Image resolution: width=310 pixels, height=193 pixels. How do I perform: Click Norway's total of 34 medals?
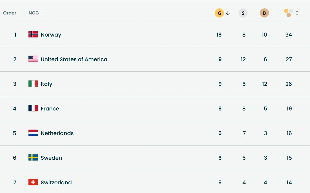point(289,35)
